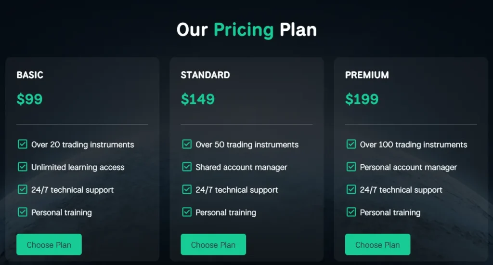Image resolution: width=493 pixels, height=265 pixels.
Task: Click checkmark beside Personal account manager
Action: pos(351,167)
